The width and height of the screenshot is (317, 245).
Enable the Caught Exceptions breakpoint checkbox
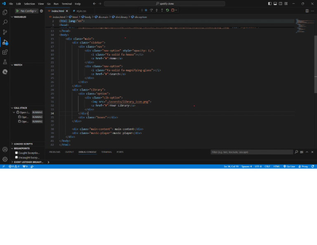17,153
